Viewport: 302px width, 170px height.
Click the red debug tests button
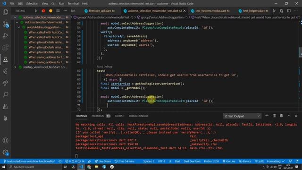click(x=43, y=11)
